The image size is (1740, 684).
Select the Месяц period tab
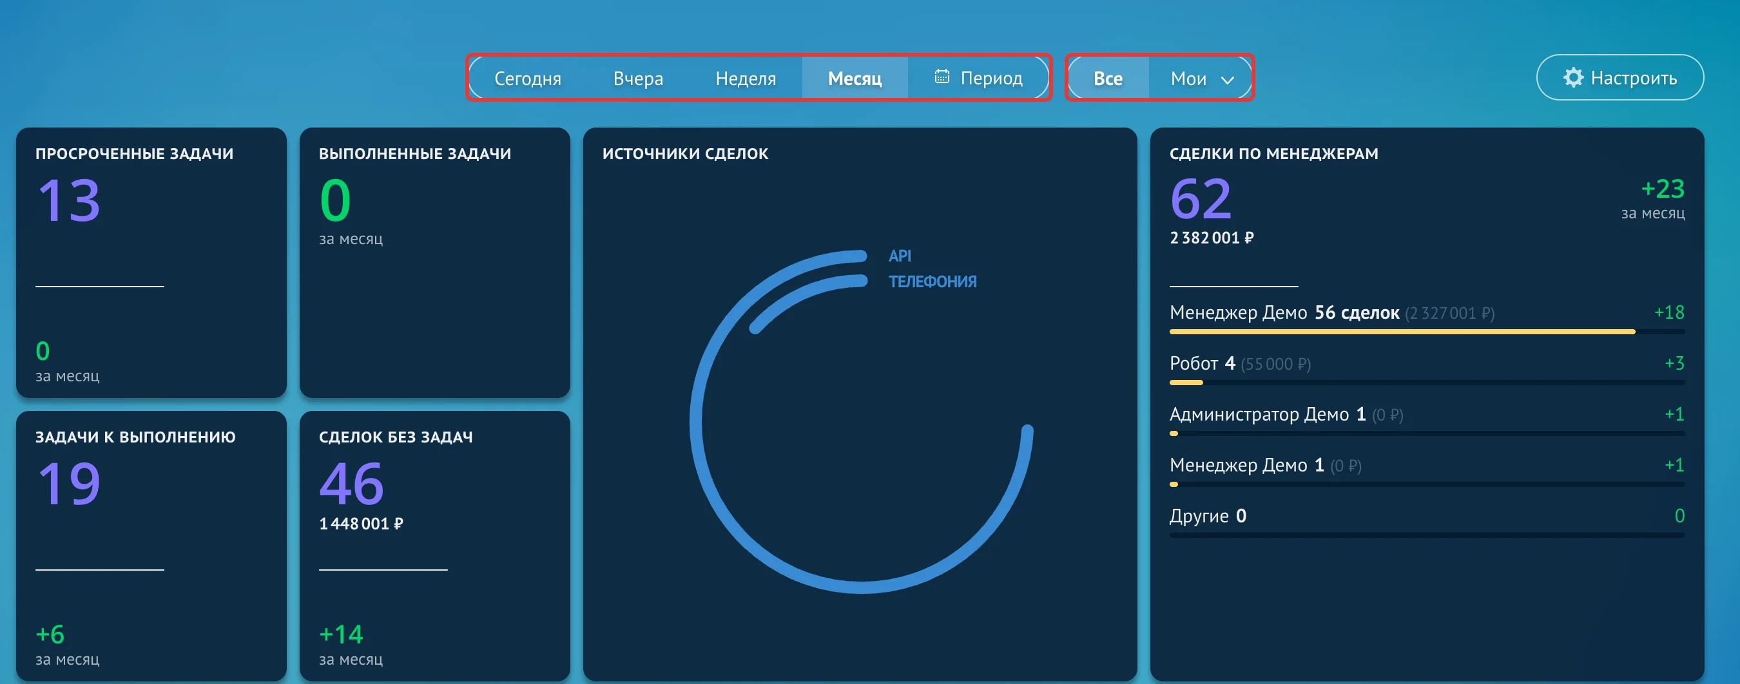(x=855, y=79)
